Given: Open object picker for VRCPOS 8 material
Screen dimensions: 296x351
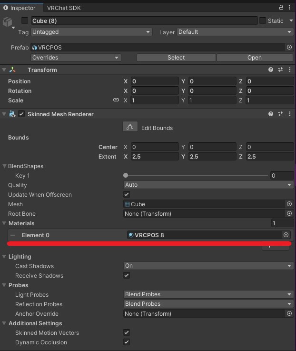Looking at the screenshot, I should pyautogui.click(x=286, y=235).
